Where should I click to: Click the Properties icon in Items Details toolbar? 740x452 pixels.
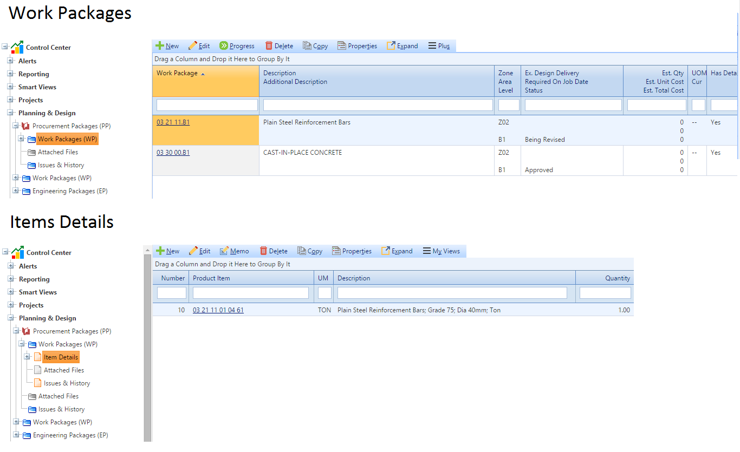pyautogui.click(x=336, y=251)
